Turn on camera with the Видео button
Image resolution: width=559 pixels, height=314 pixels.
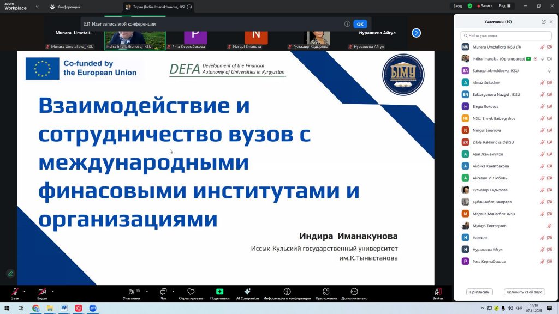42,292
